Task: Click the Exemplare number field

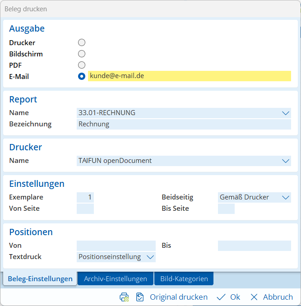Action: (x=85, y=197)
